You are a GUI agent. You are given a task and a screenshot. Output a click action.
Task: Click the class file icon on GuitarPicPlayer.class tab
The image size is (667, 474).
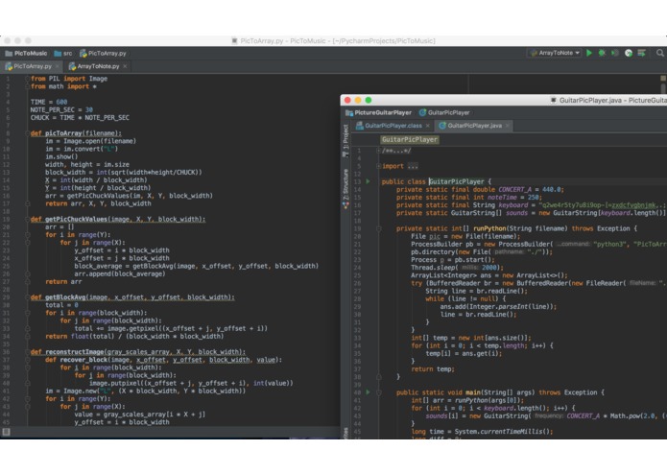pyautogui.click(x=360, y=126)
